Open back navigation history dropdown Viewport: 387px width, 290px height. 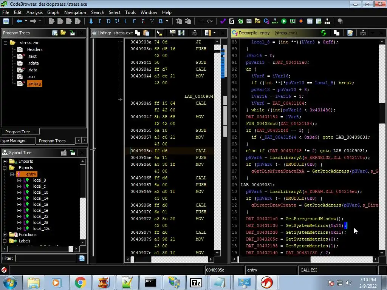coord(26,21)
